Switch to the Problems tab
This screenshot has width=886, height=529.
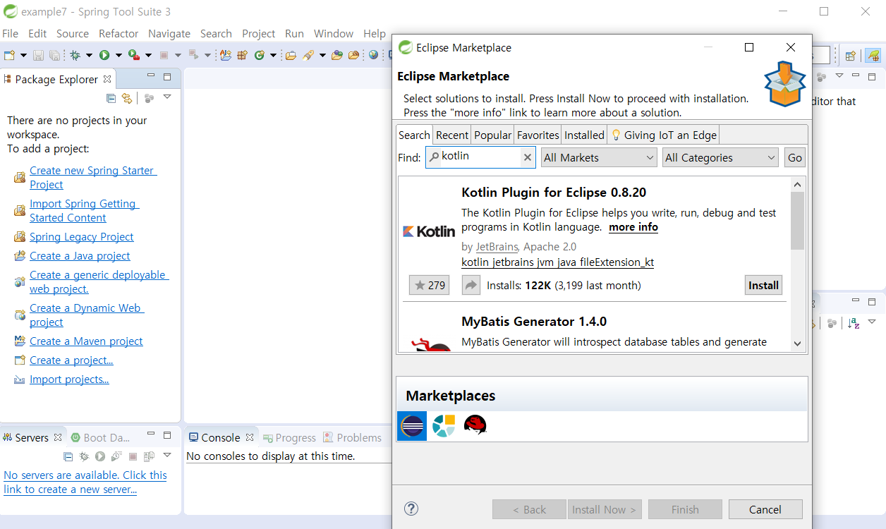pyautogui.click(x=352, y=437)
